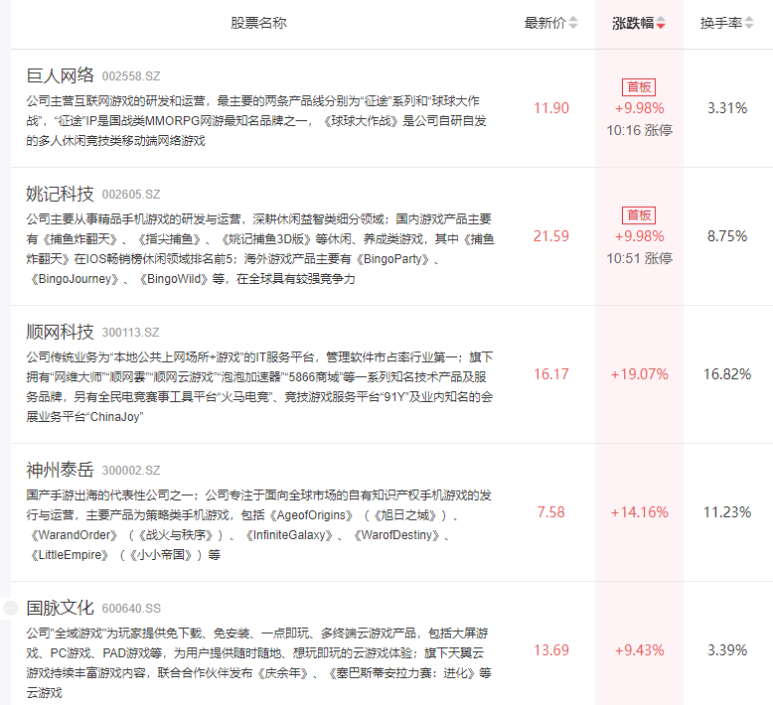Click the 股票名称 column header
This screenshot has width=773, height=705.
[258, 23]
